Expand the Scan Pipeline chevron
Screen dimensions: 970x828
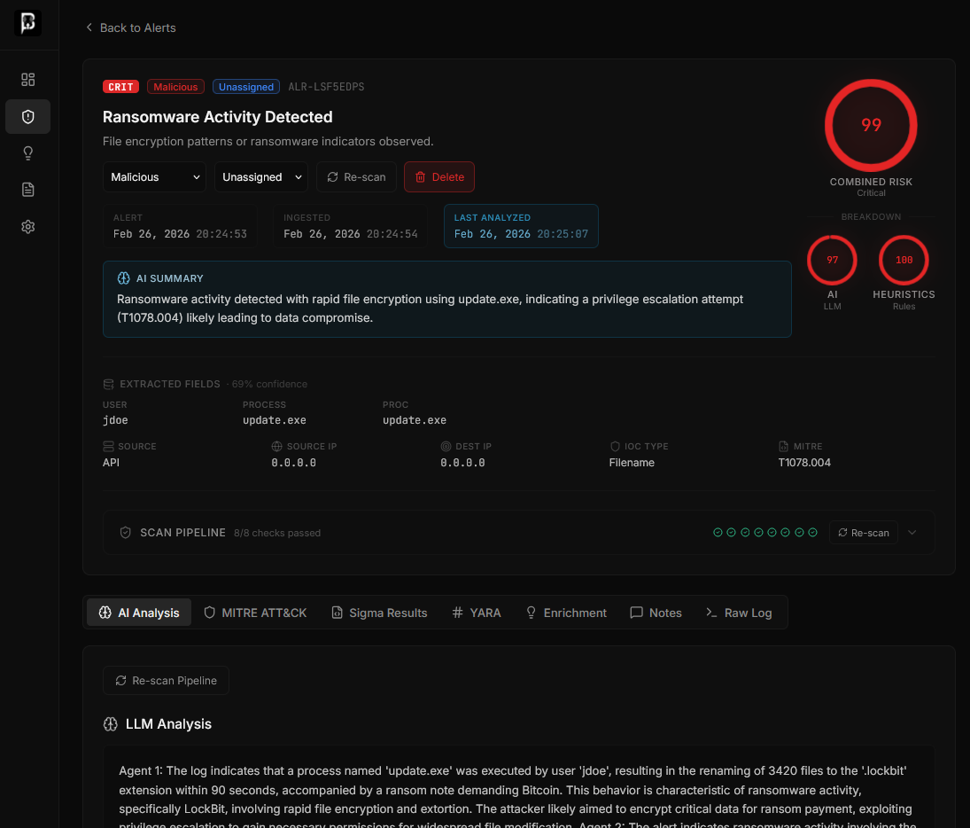click(x=912, y=533)
